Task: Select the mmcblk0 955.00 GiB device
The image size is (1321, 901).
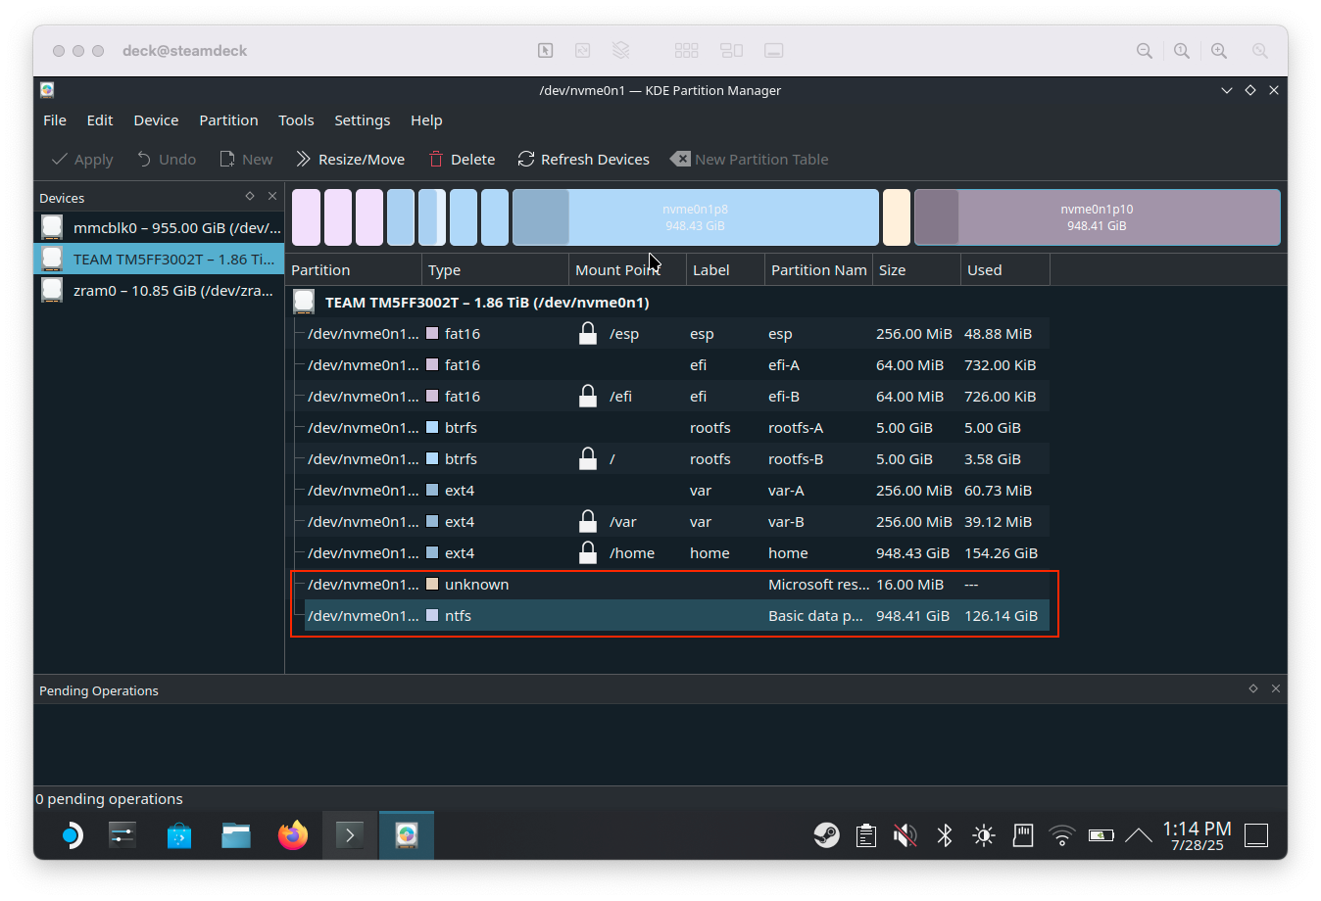Action: [160, 228]
